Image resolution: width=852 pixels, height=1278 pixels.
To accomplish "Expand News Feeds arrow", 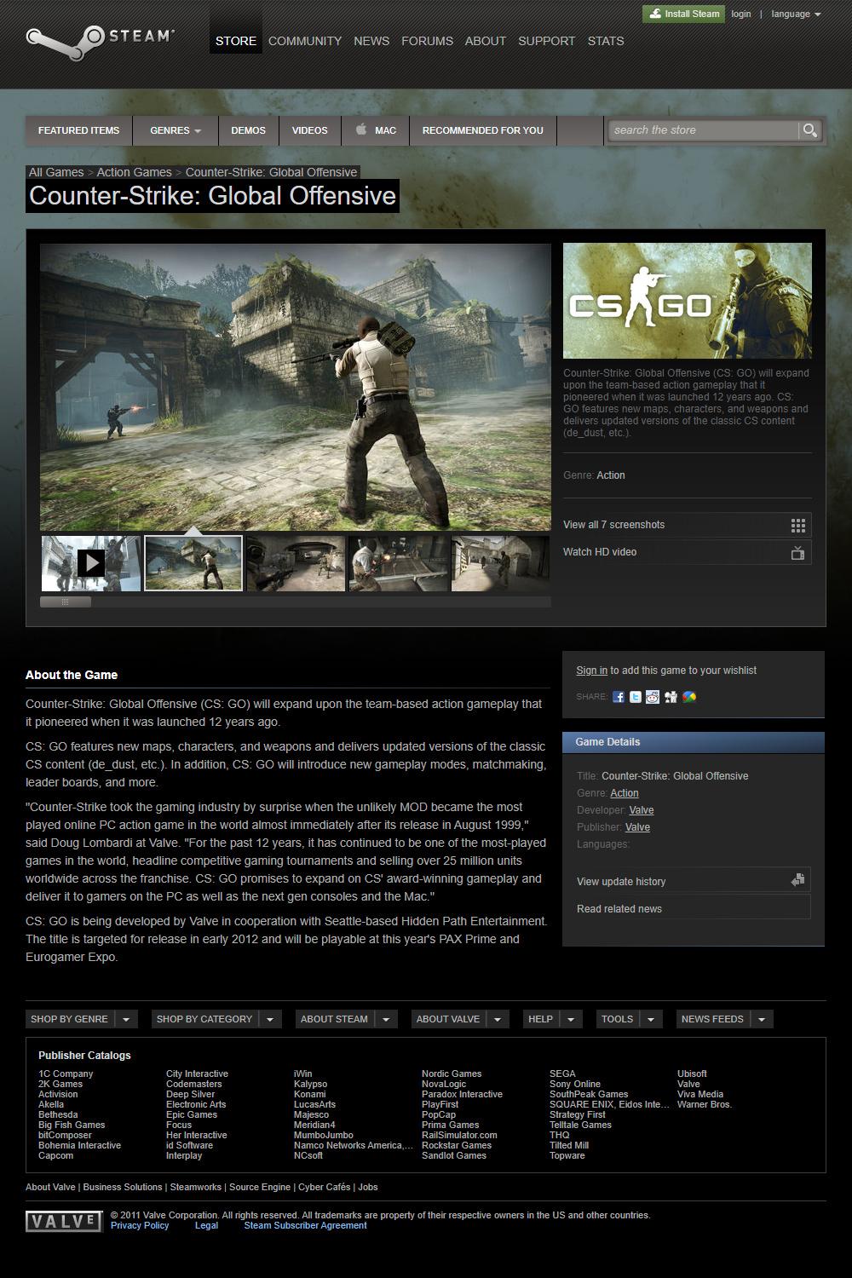I will click(x=762, y=1019).
